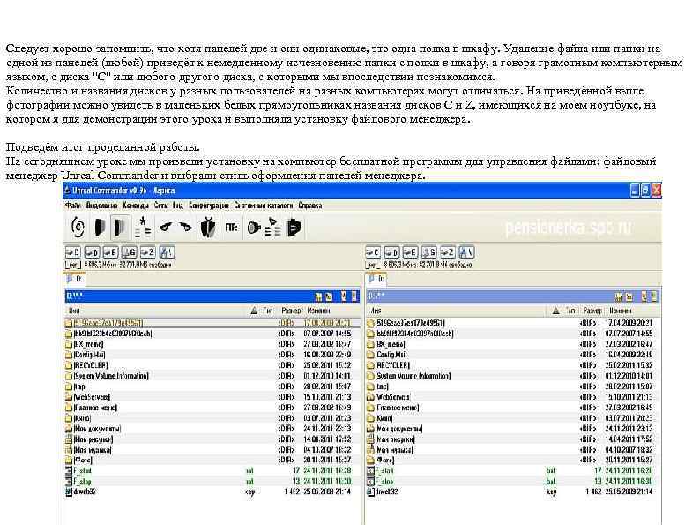Select [Фото] folder in the left panel
This screenshot has height=525, width=700.
pyautogui.click(x=212, y=461)
